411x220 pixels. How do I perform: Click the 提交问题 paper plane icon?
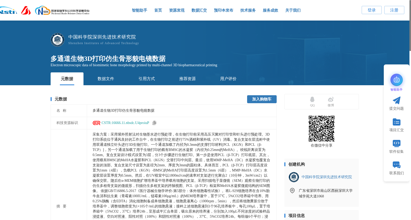(396, 100)
